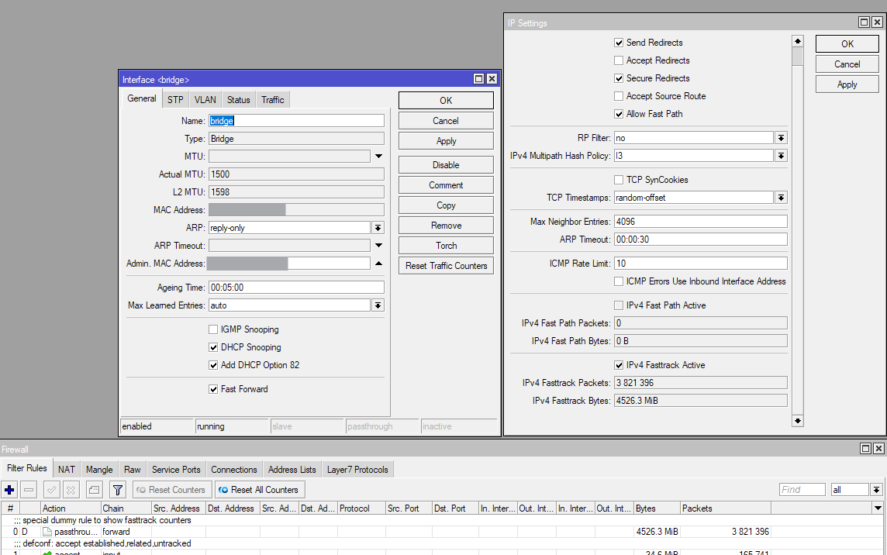Open Max Learned Entries dropdown
This screenshot has height=555, width=887.
click(x=378, y=305)
